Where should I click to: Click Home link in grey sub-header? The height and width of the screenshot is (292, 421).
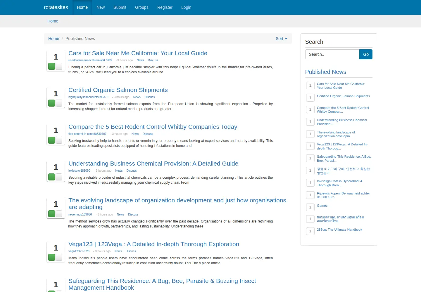click(x=53, y=21)
